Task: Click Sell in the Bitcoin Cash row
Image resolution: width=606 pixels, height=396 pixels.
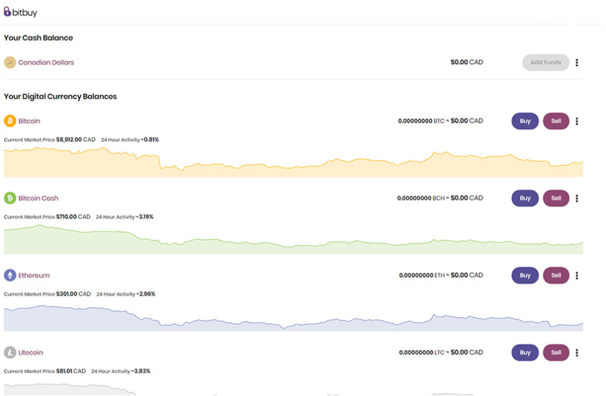Action: point(556,198)
